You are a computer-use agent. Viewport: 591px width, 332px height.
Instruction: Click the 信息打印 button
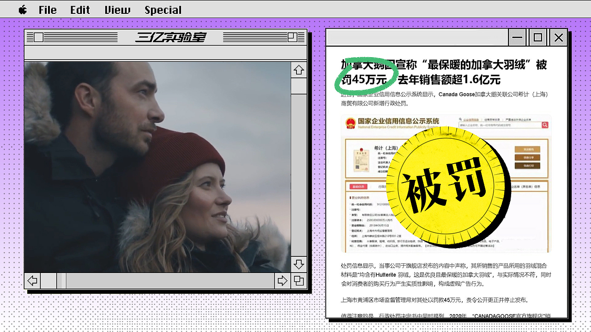527,166
